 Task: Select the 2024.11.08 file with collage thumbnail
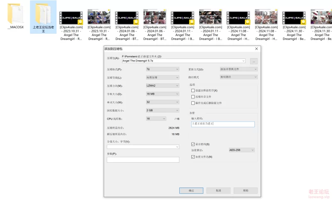266,25
